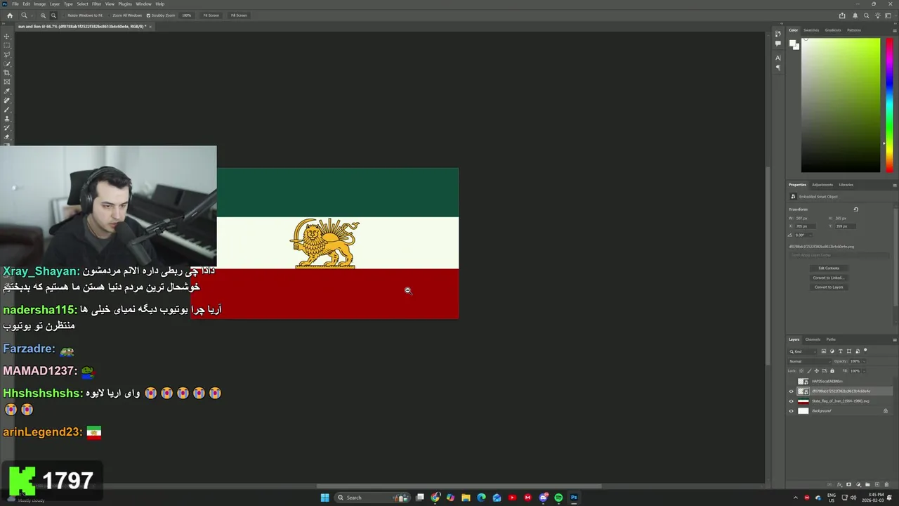Hide the df0788ab layer eye icon

pos(791,391)
